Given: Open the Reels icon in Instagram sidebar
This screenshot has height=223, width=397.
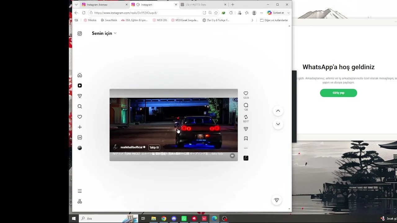Looking at the screenshot, I should click(80, 85).
